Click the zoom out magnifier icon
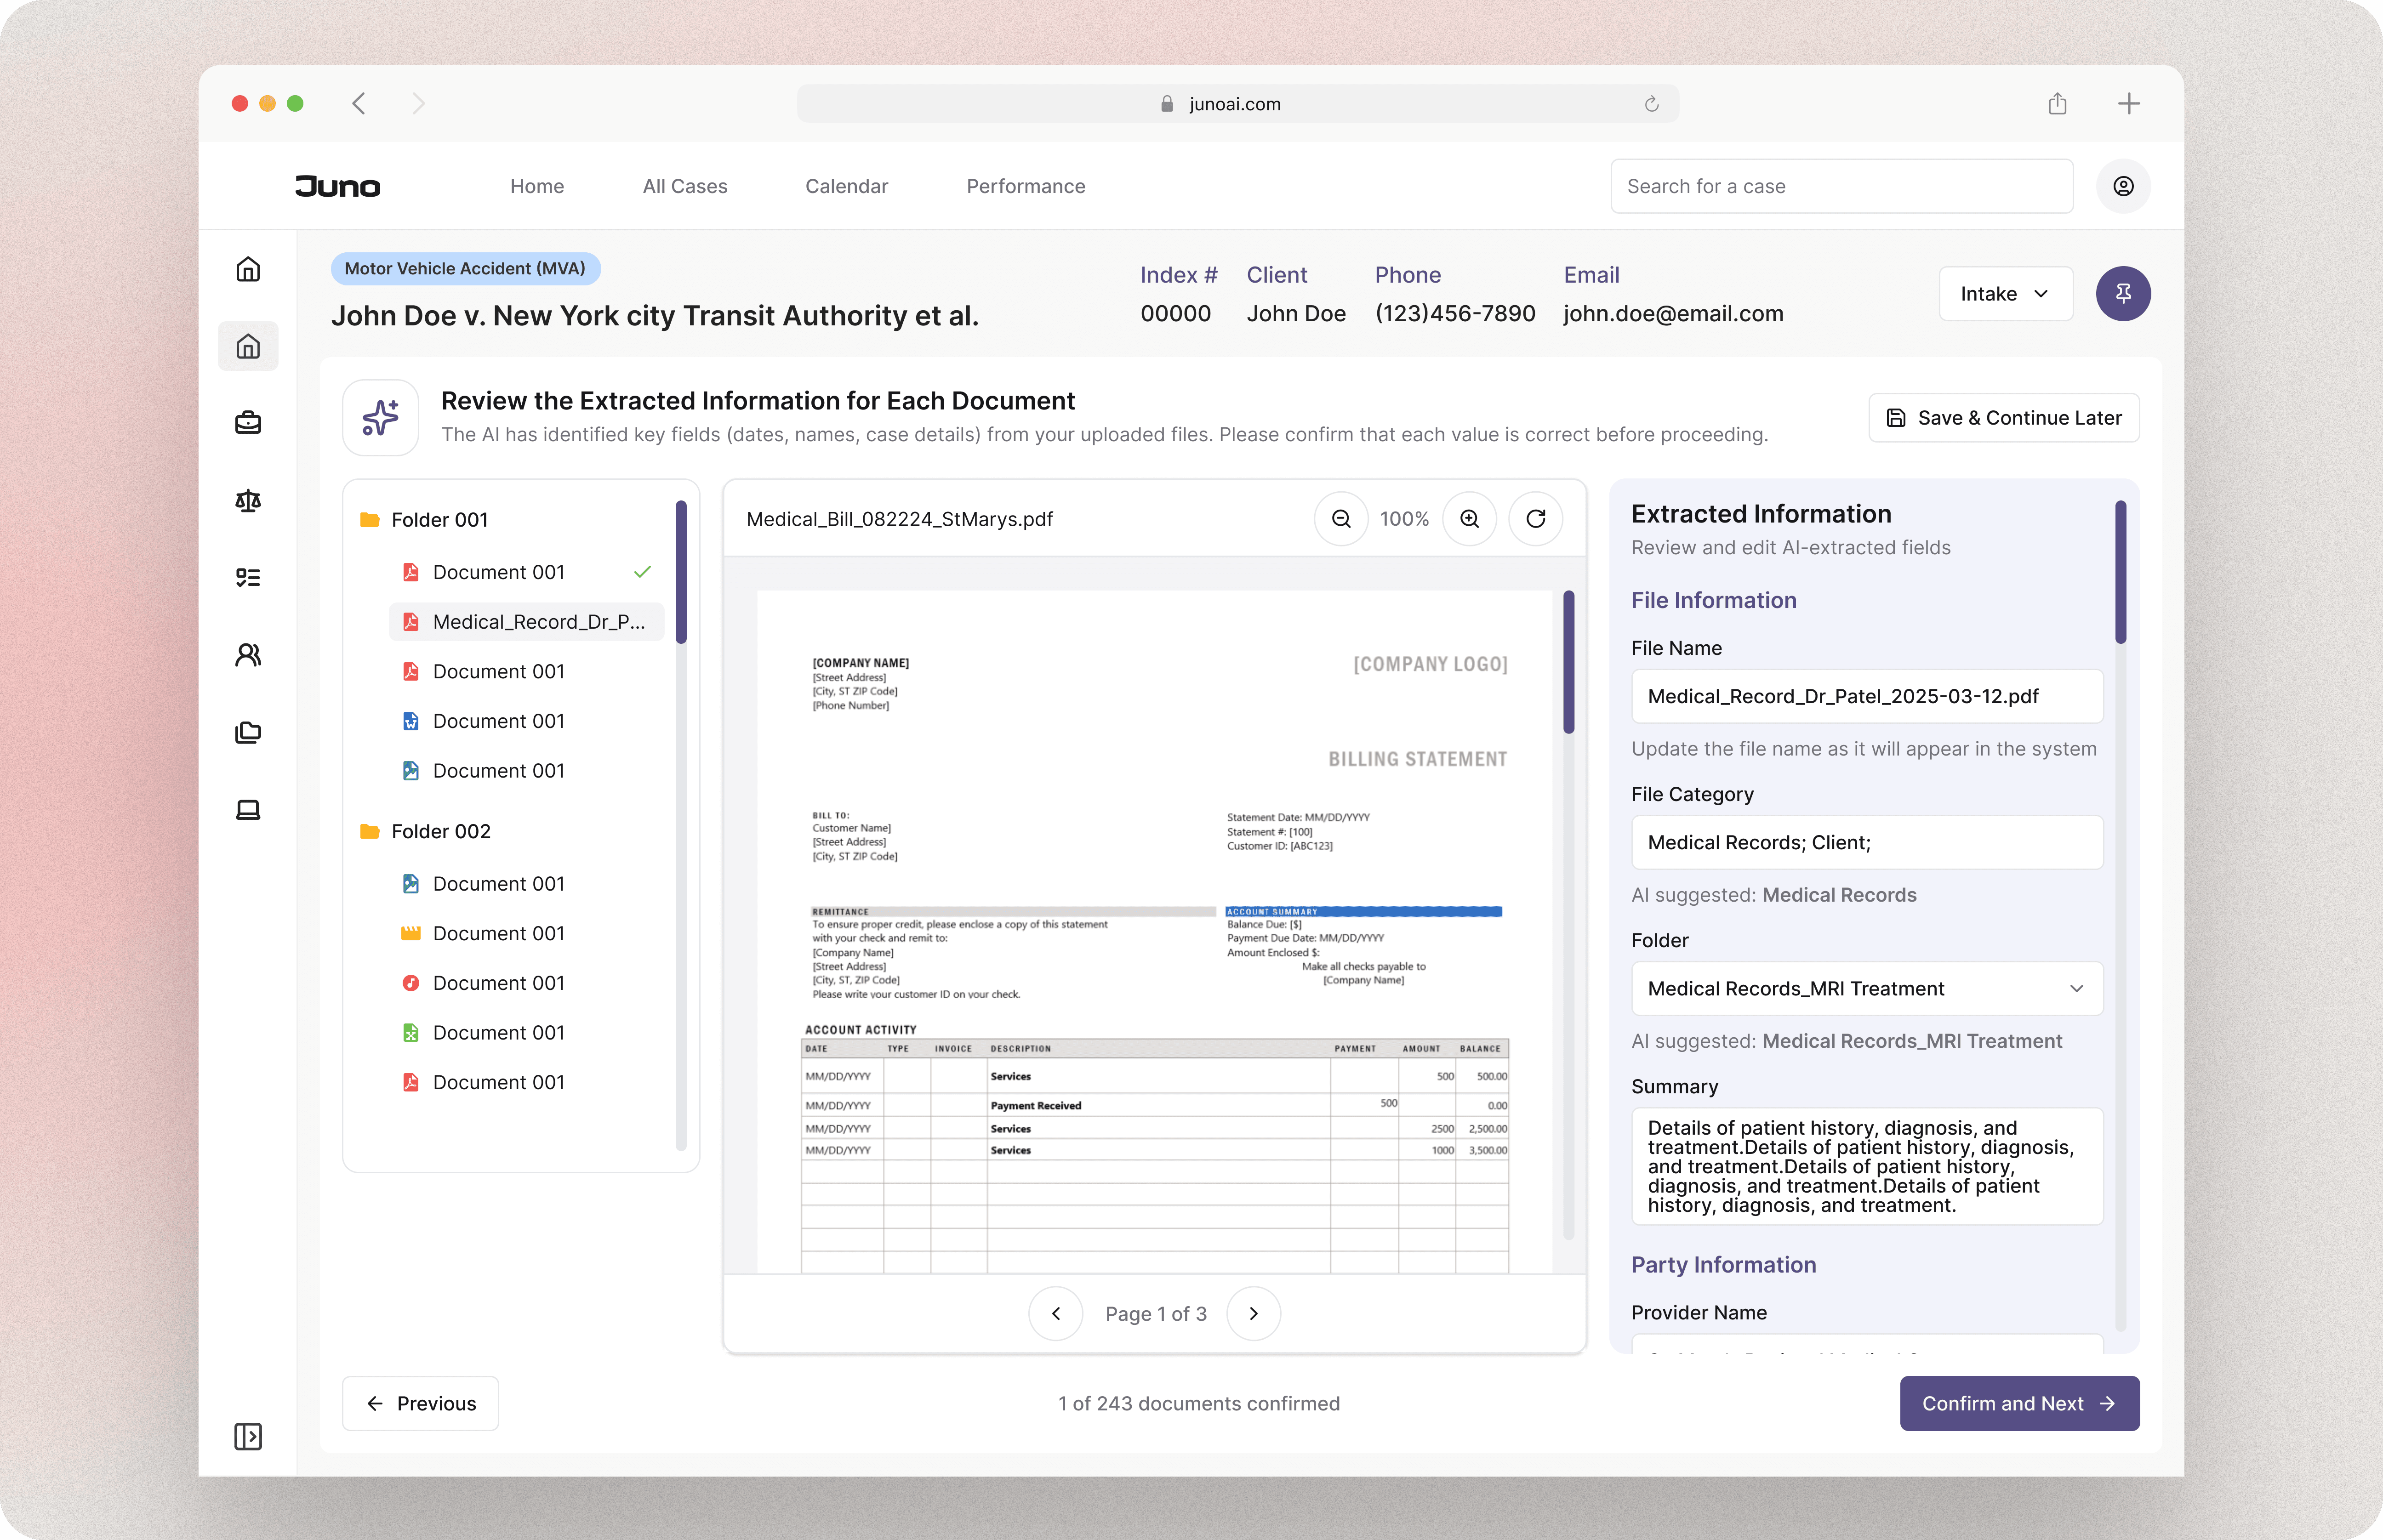The height and width of the screenshot is (1540, 2383). point(1341,519)
